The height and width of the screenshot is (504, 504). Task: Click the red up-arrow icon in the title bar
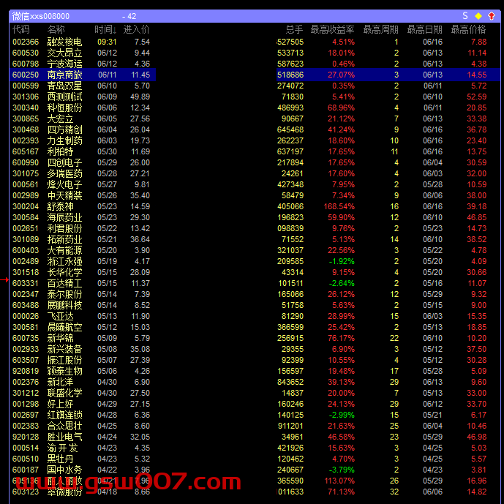point(491,16)
